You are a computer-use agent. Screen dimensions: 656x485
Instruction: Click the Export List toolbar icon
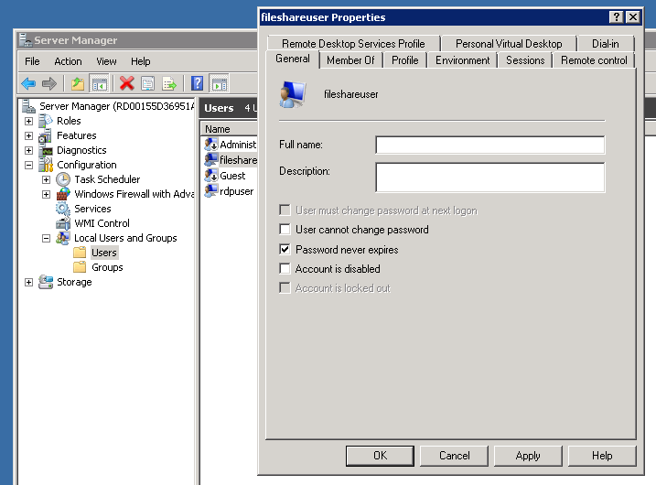[169, 83]
